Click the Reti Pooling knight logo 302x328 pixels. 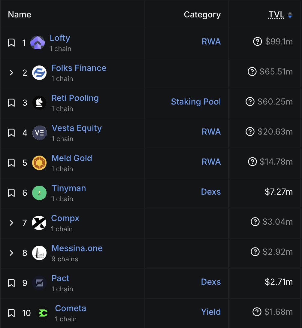pyautogui.click(x=39, y=103)
